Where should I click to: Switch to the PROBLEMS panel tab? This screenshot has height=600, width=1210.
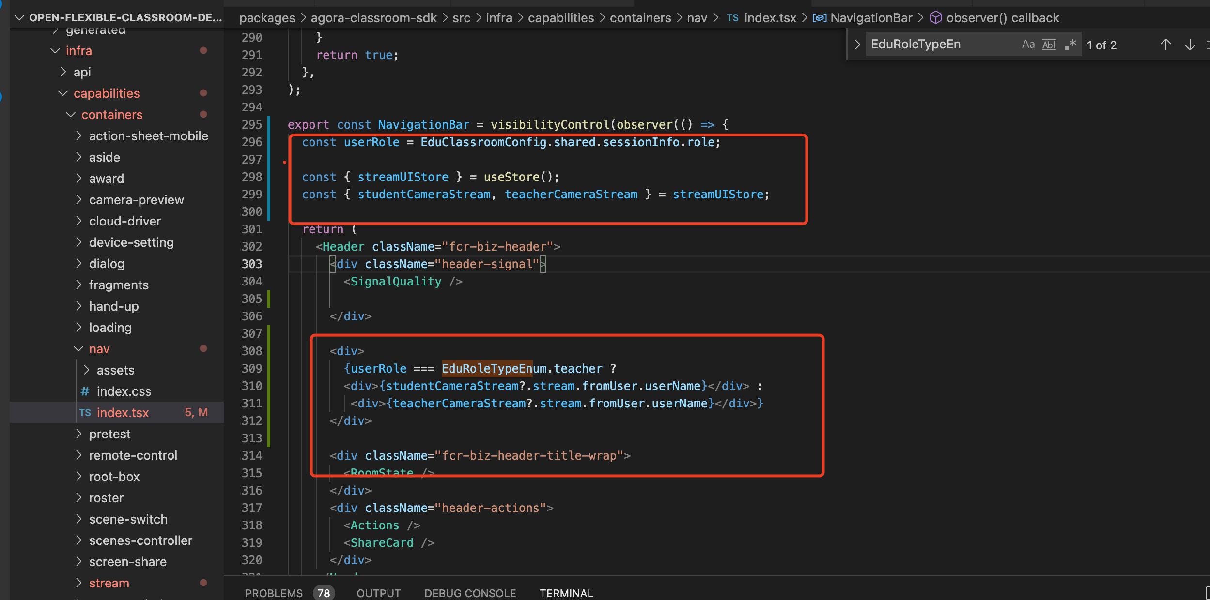click(274, 593)
